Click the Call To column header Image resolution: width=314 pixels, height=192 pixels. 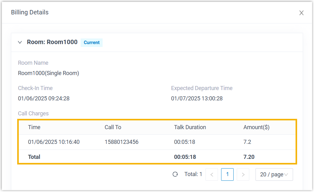click(113, 127)
